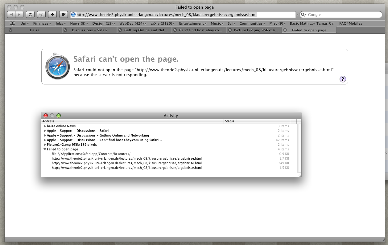Viewport: 388px width, 245px height.
Task: Open the Misc (9) bookmarks folder menu
Action: [278, 23]
